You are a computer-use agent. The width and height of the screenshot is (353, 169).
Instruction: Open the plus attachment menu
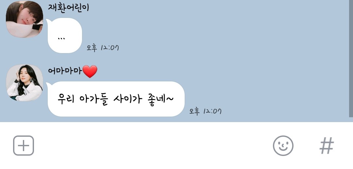[24, 146]
